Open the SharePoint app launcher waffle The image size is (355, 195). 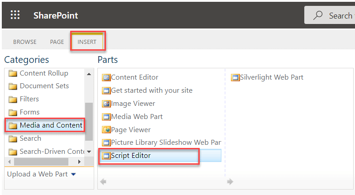coord(15,15)
